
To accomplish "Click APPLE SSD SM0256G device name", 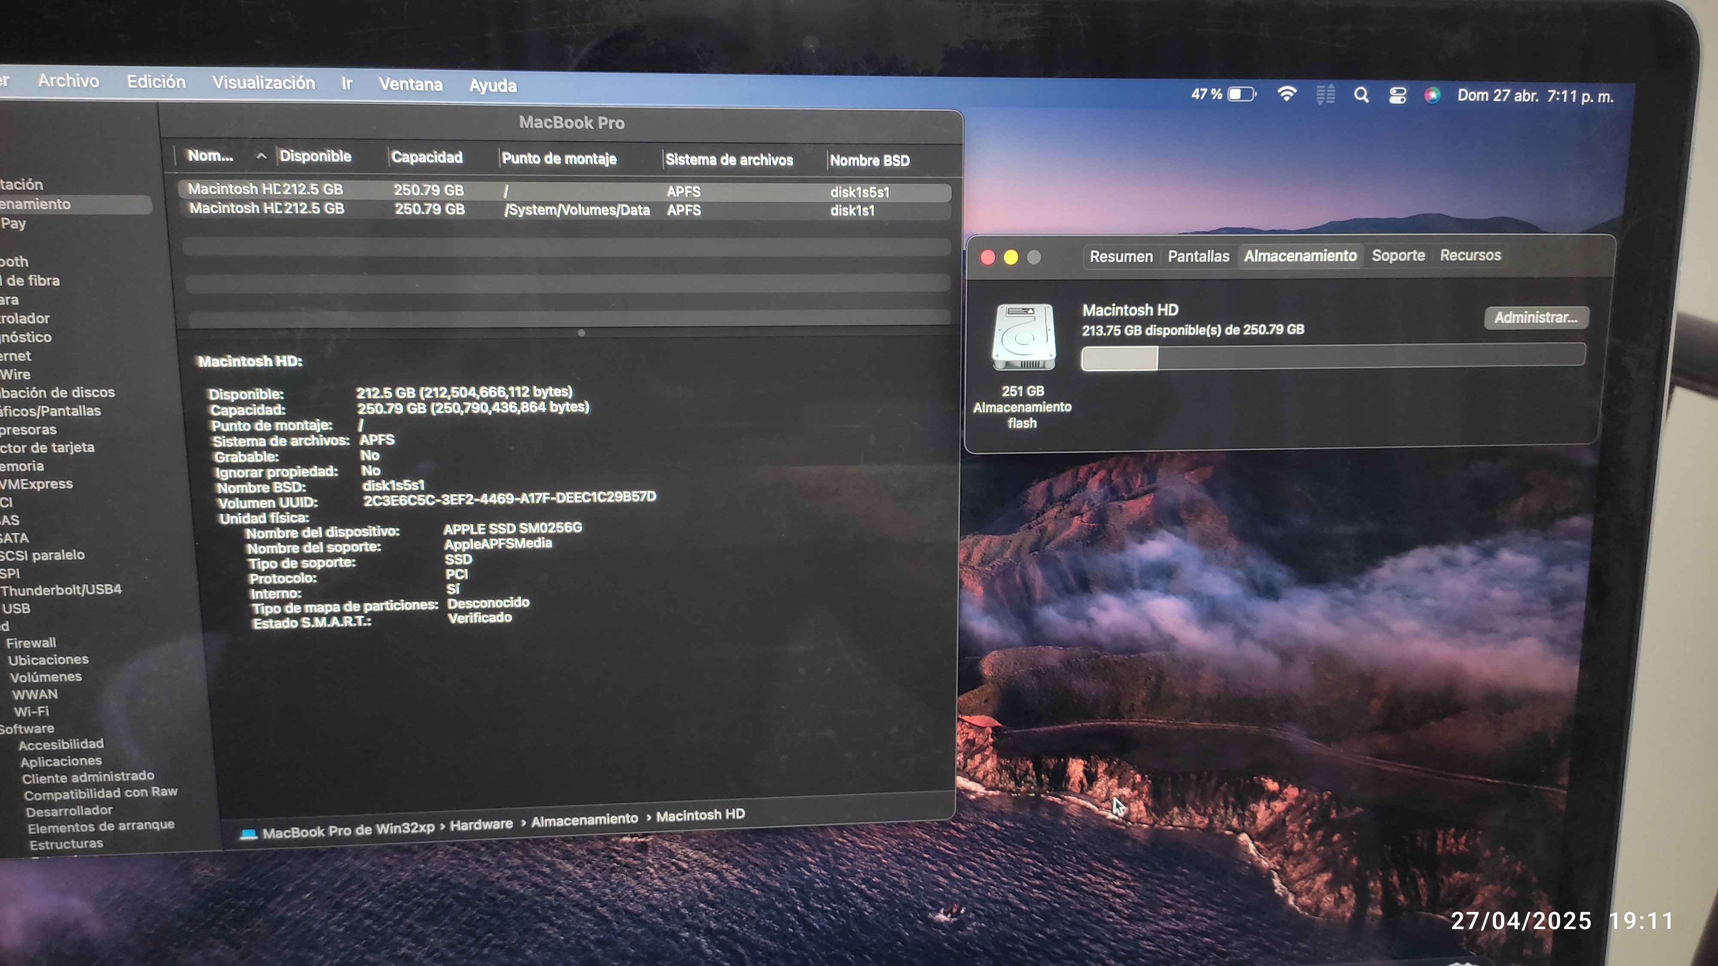I will [x=512, y=529].
